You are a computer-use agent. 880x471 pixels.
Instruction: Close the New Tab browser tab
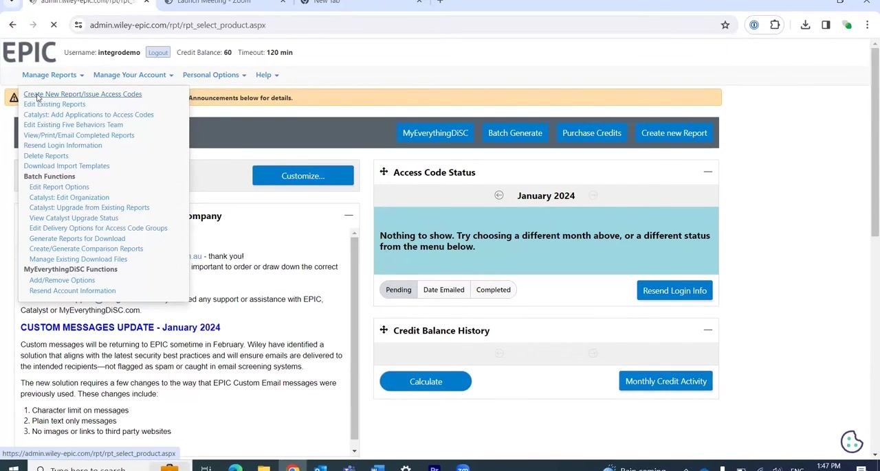pyautogui.click(x=419, y=2)
